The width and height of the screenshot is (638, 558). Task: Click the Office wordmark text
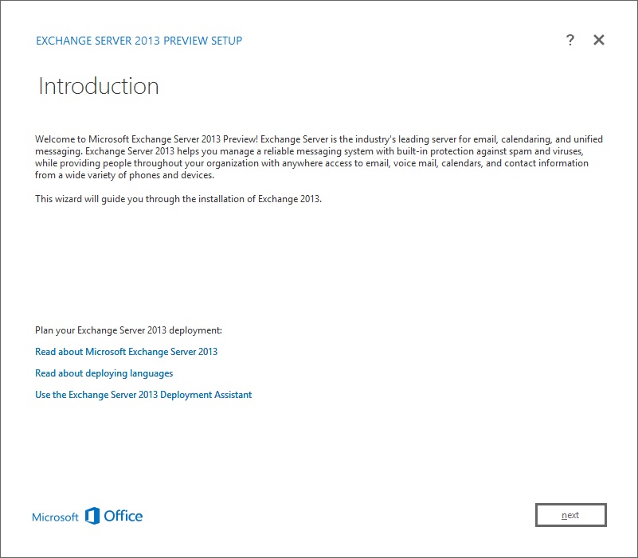pos(123,516)
